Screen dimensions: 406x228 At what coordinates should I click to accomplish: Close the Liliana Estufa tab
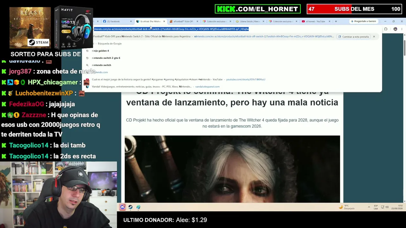(x=263, y=22)
